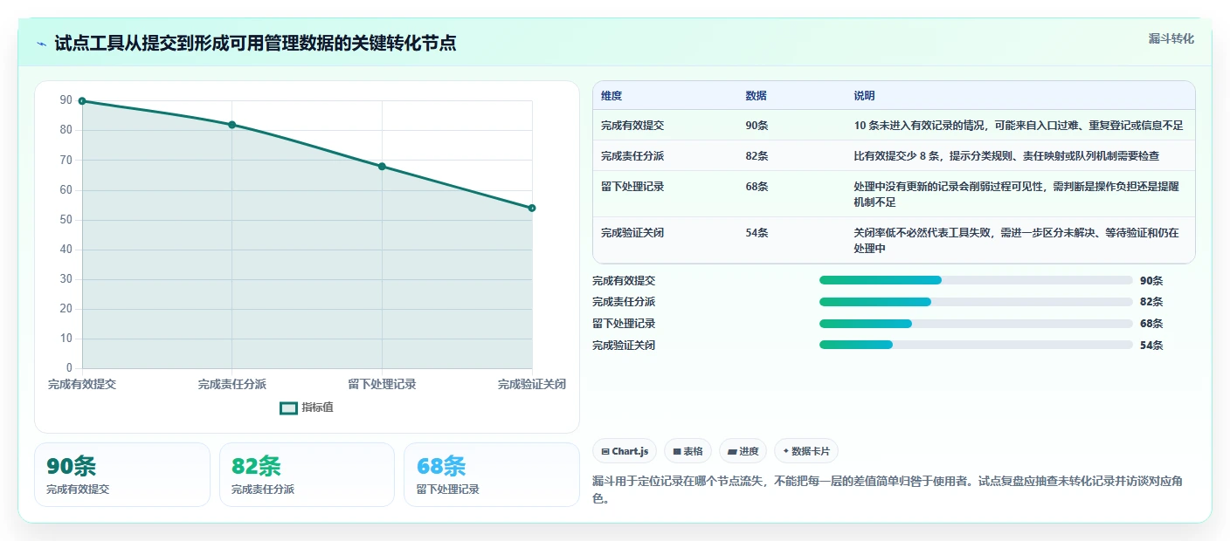Click the description starting 处理中没有更新的记录
Screen dimensions: 1230x541
pos(1018,195)
